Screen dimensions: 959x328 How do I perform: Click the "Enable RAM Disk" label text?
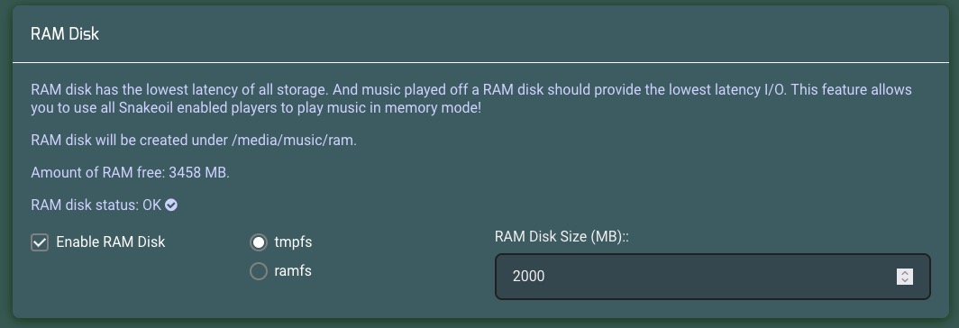point(111,242)
